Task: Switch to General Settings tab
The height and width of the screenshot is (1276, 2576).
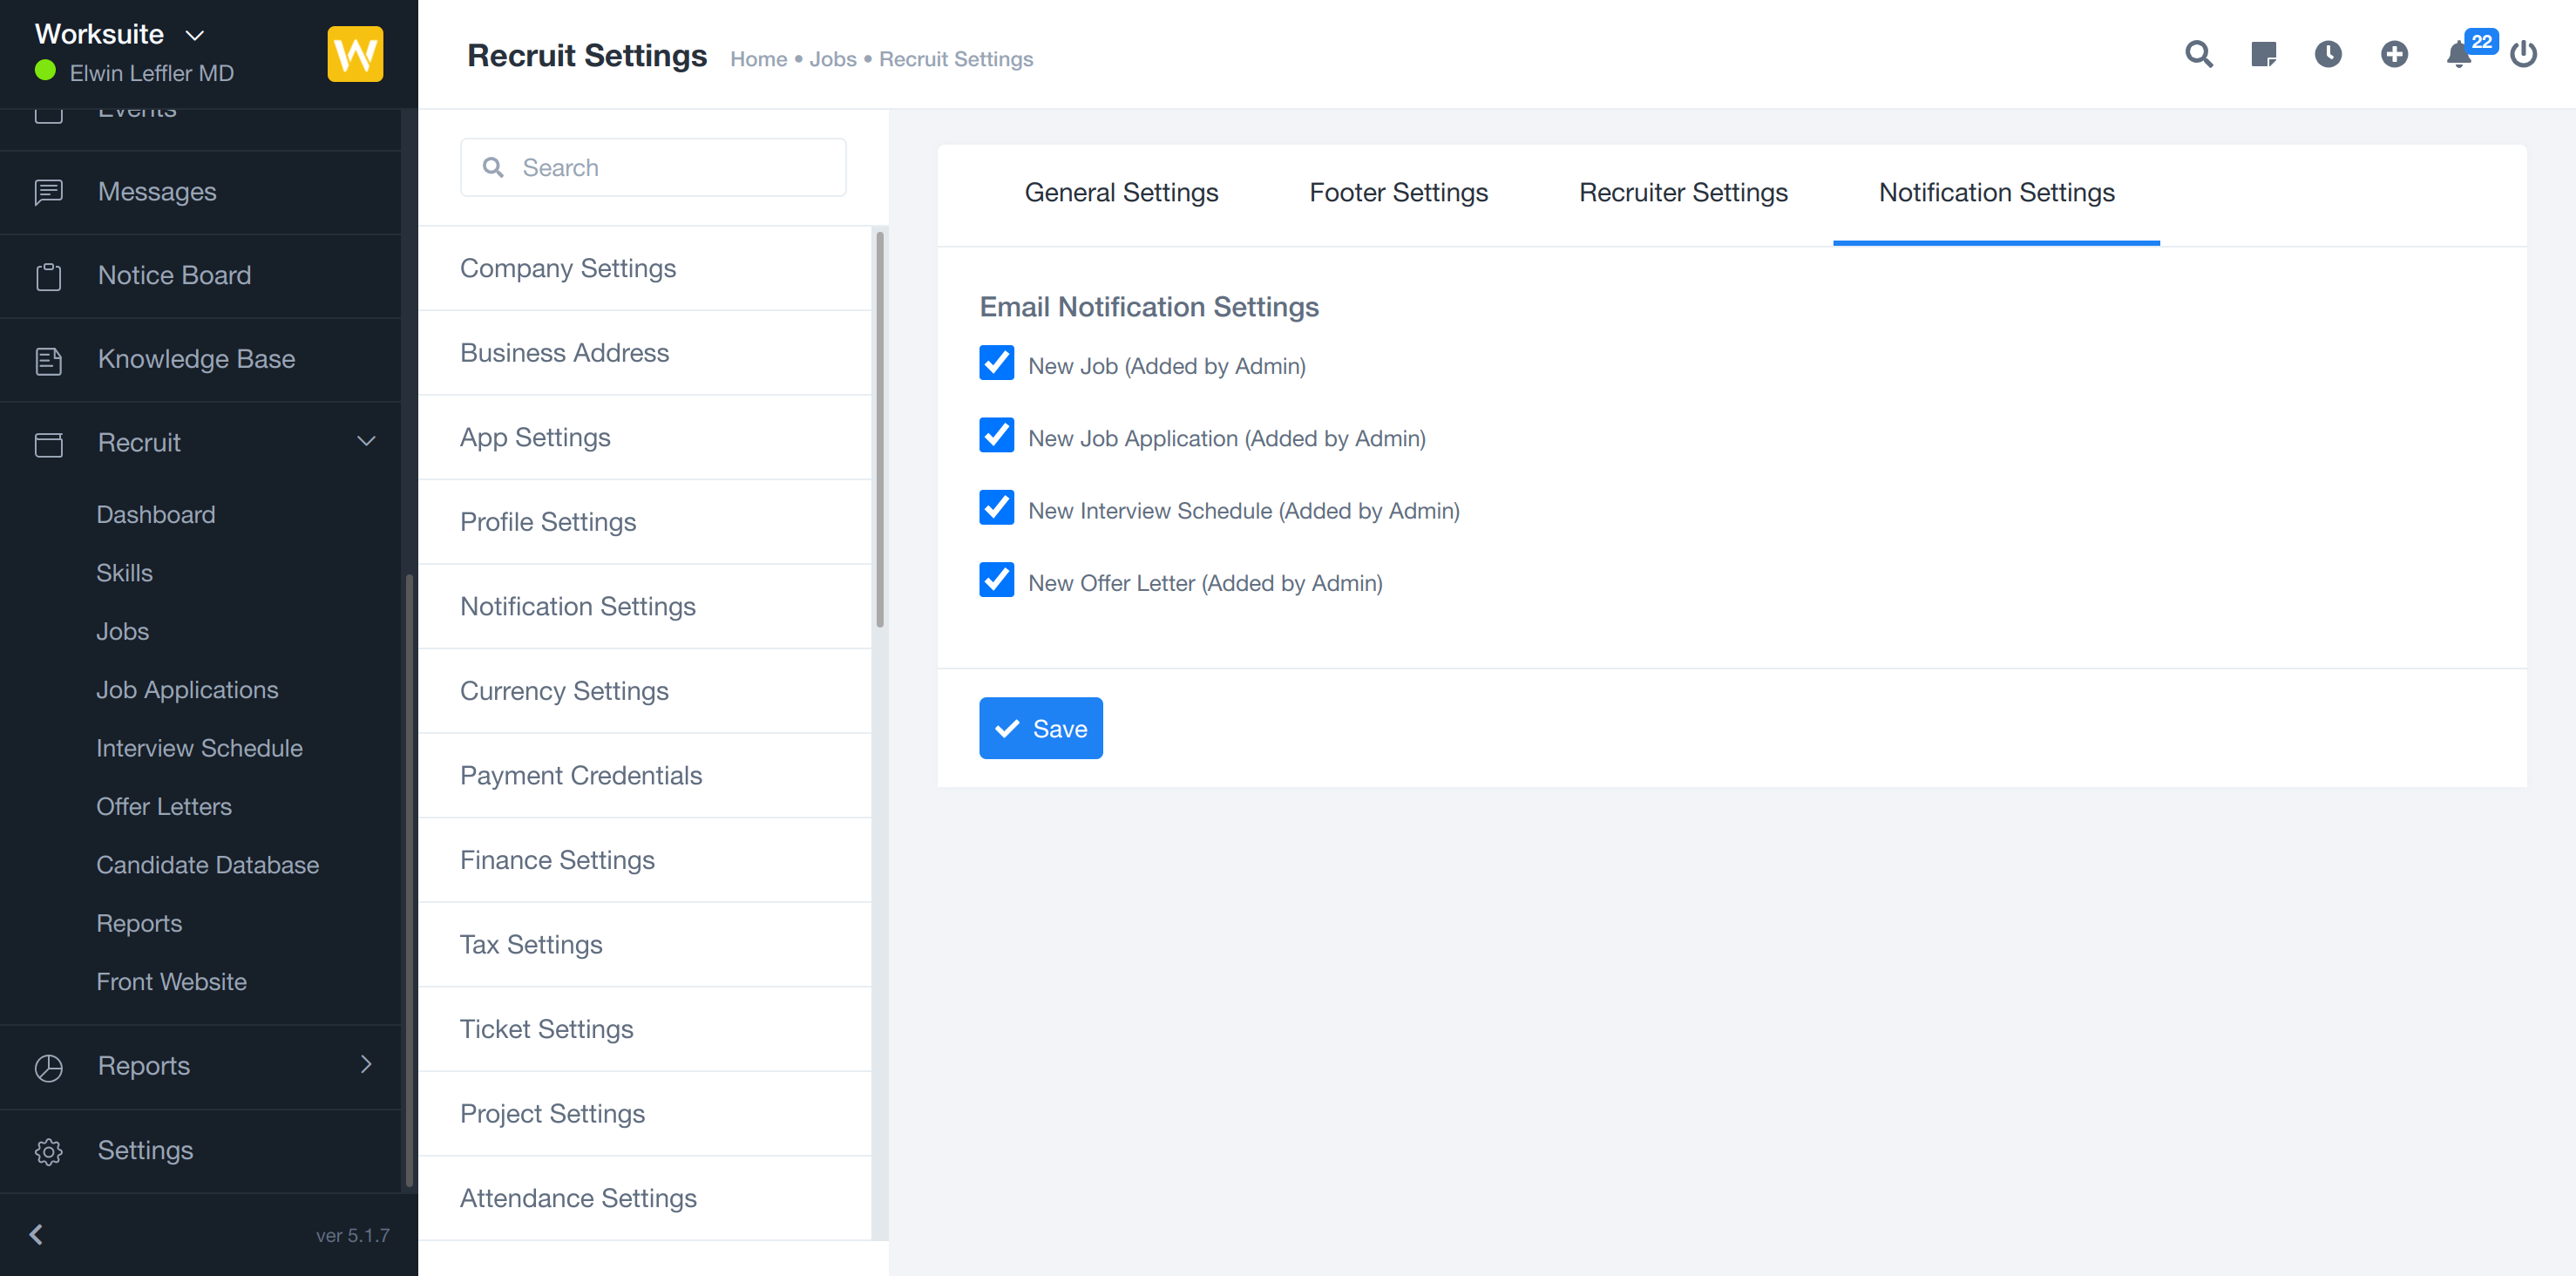Action: pyautogui.click(x=1121, y=193)
